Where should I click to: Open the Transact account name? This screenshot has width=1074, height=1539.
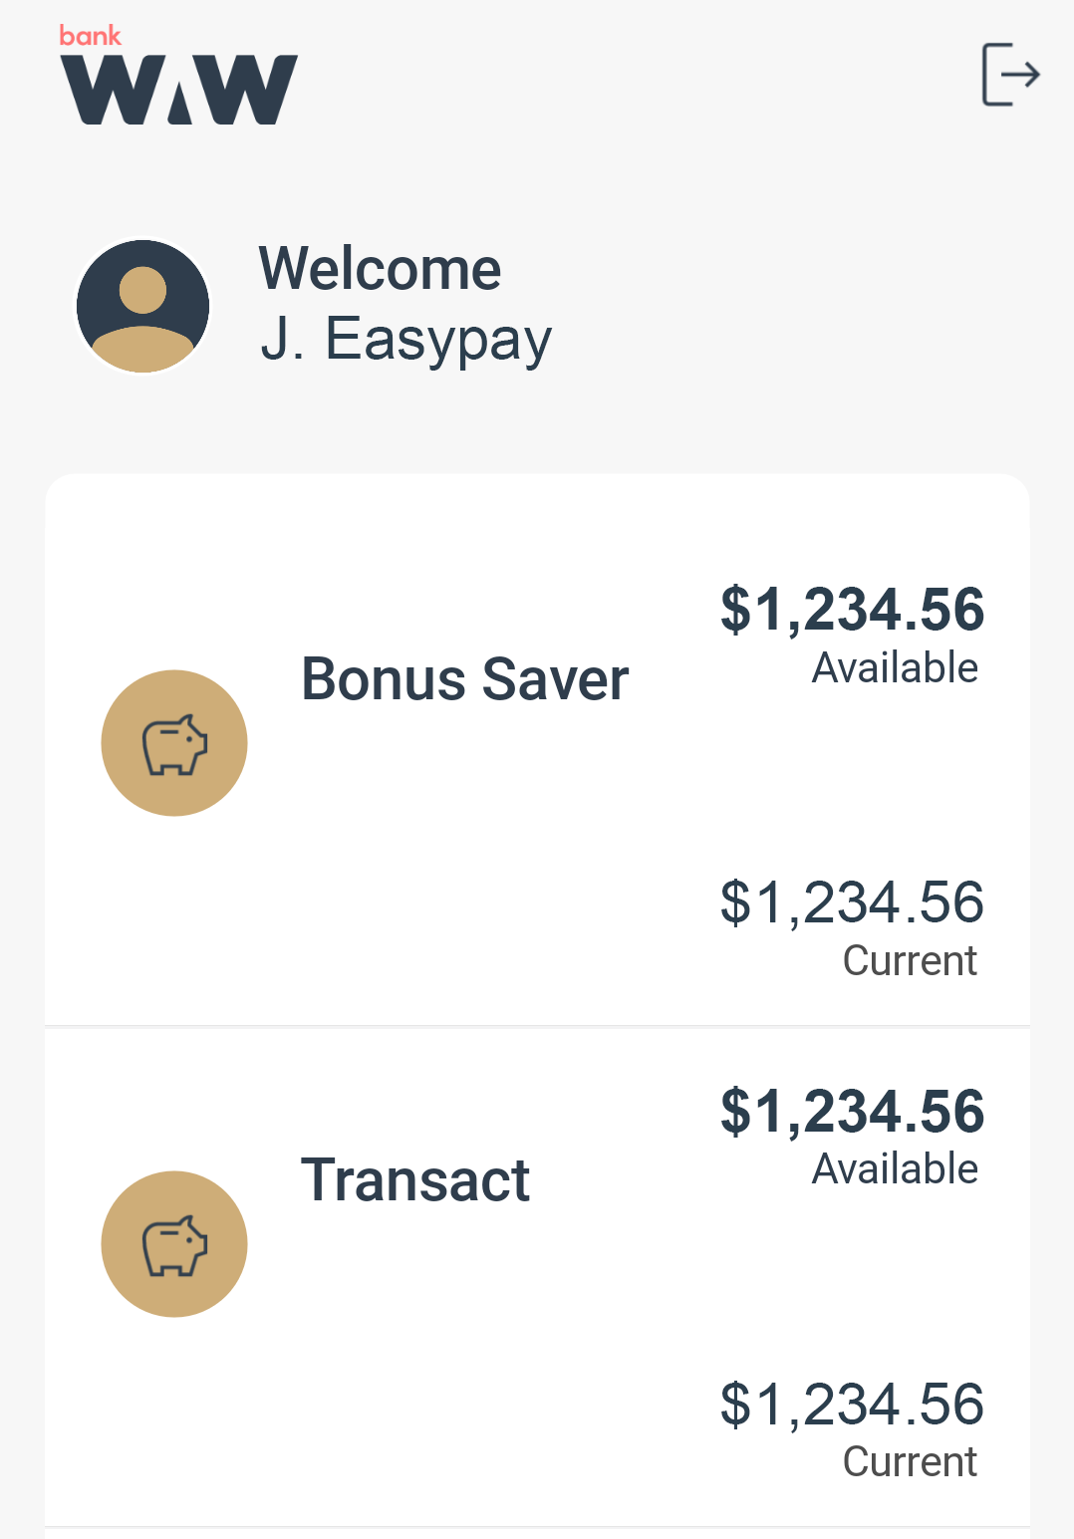pyautogui.click(x=414, y=1180)
